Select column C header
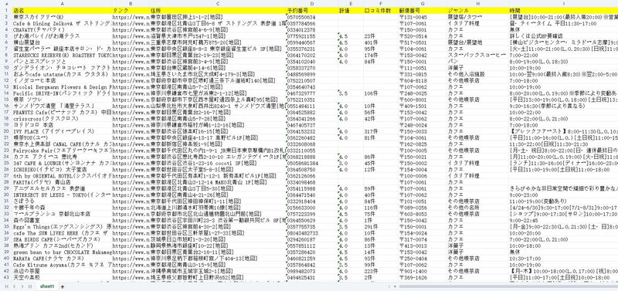This screenshot has width=618, height=291. point(218,4)
